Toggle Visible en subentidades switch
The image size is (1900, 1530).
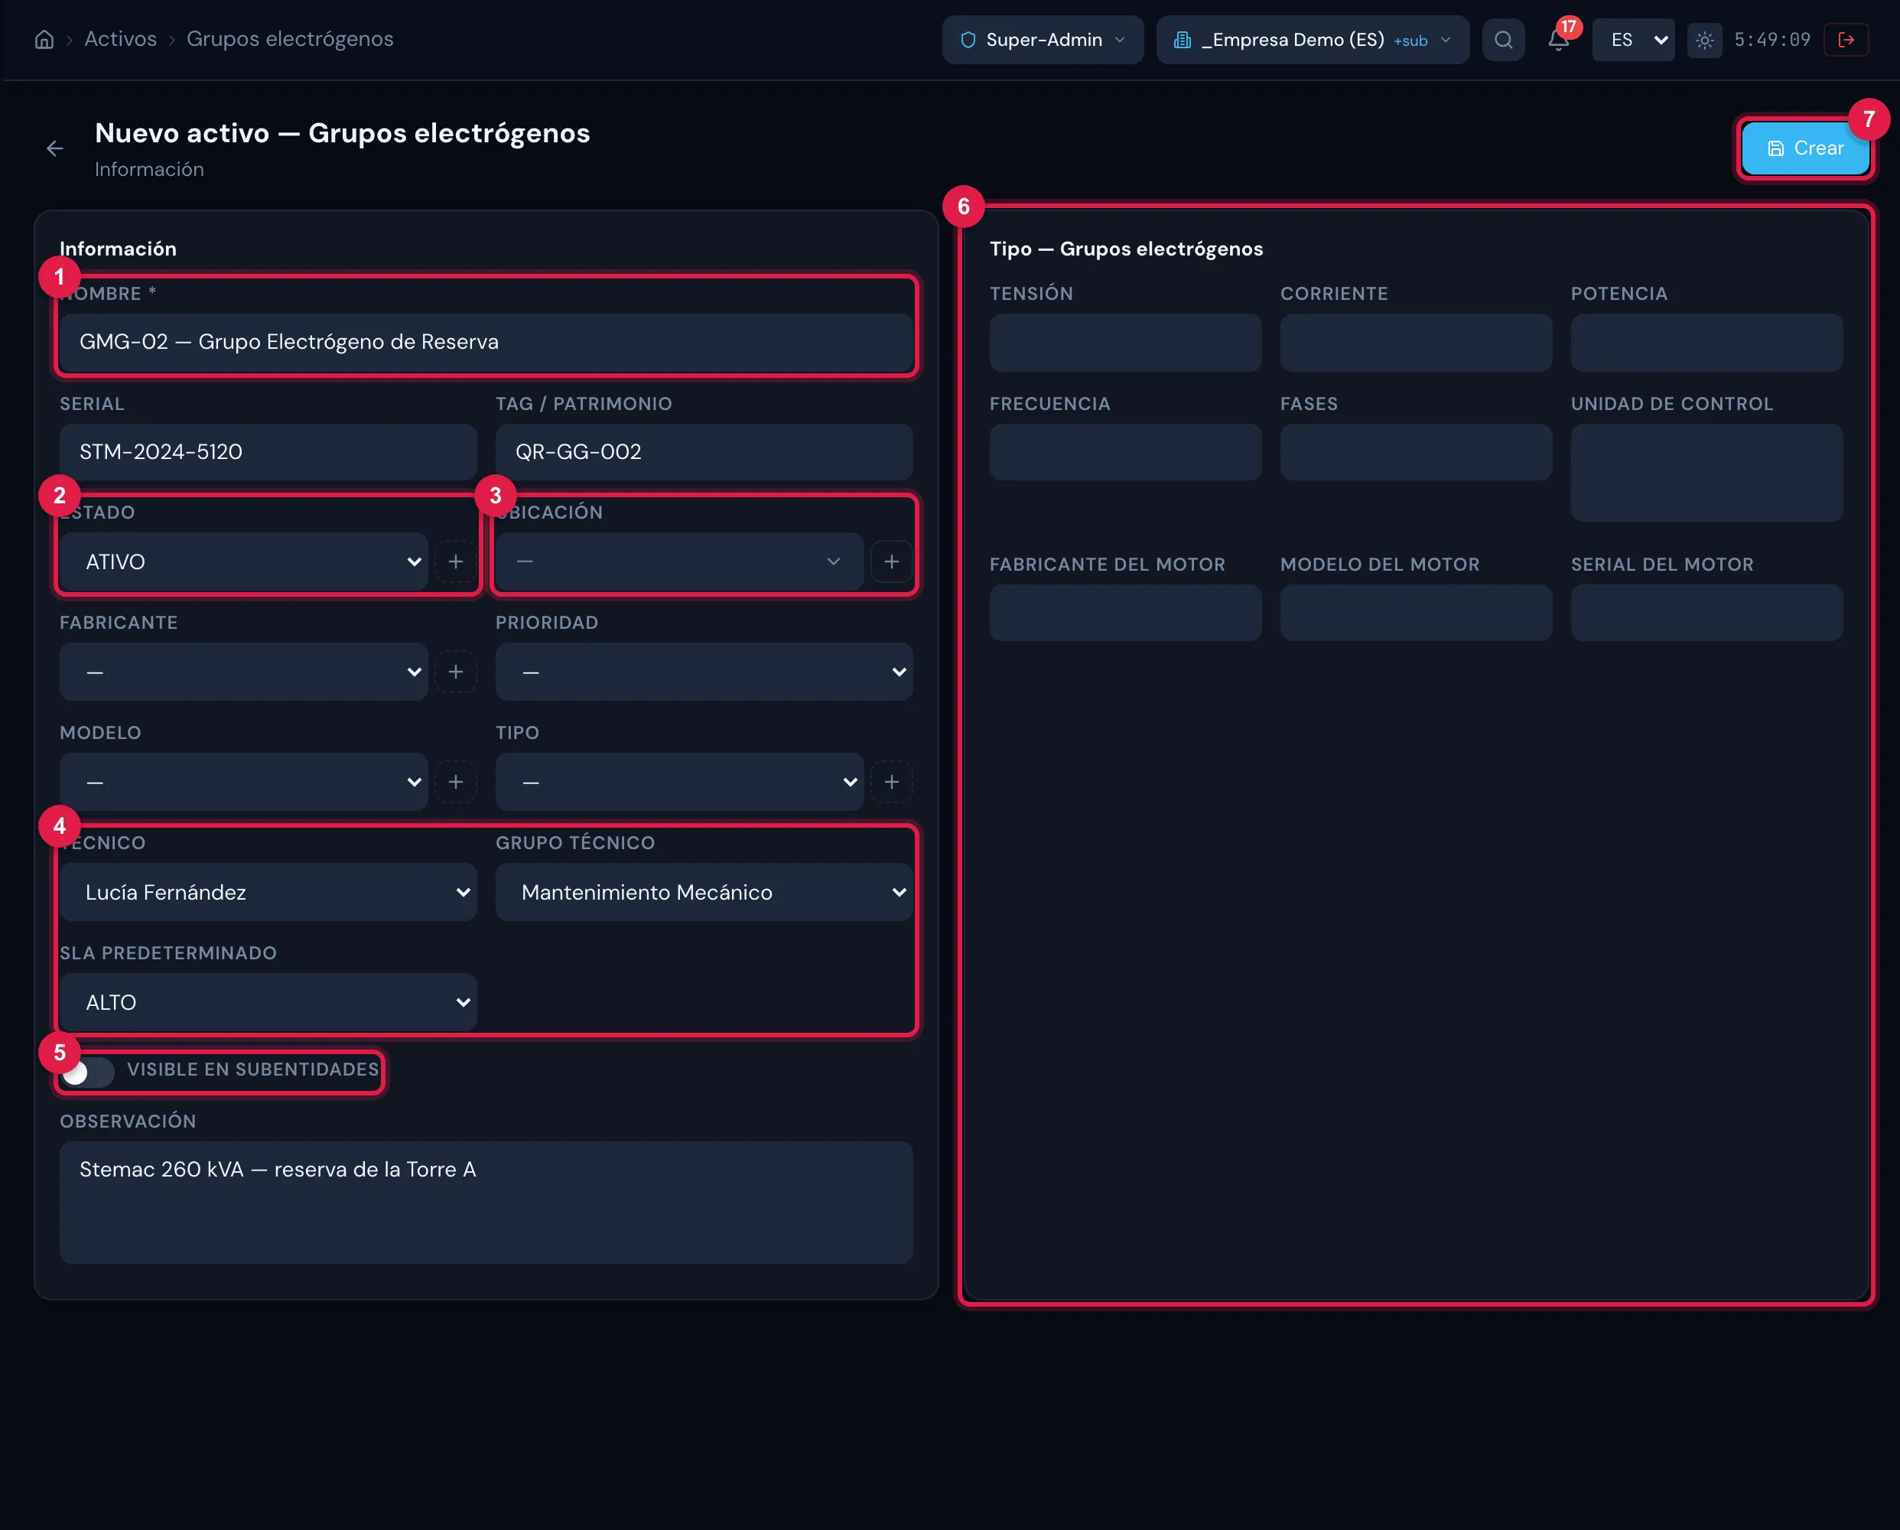click(x=87, y=1072)
